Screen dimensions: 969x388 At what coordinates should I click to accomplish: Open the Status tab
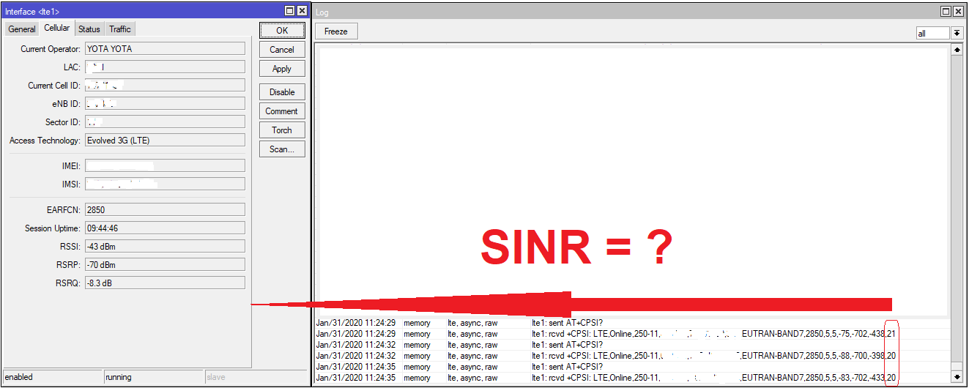[x=89, y=29]
